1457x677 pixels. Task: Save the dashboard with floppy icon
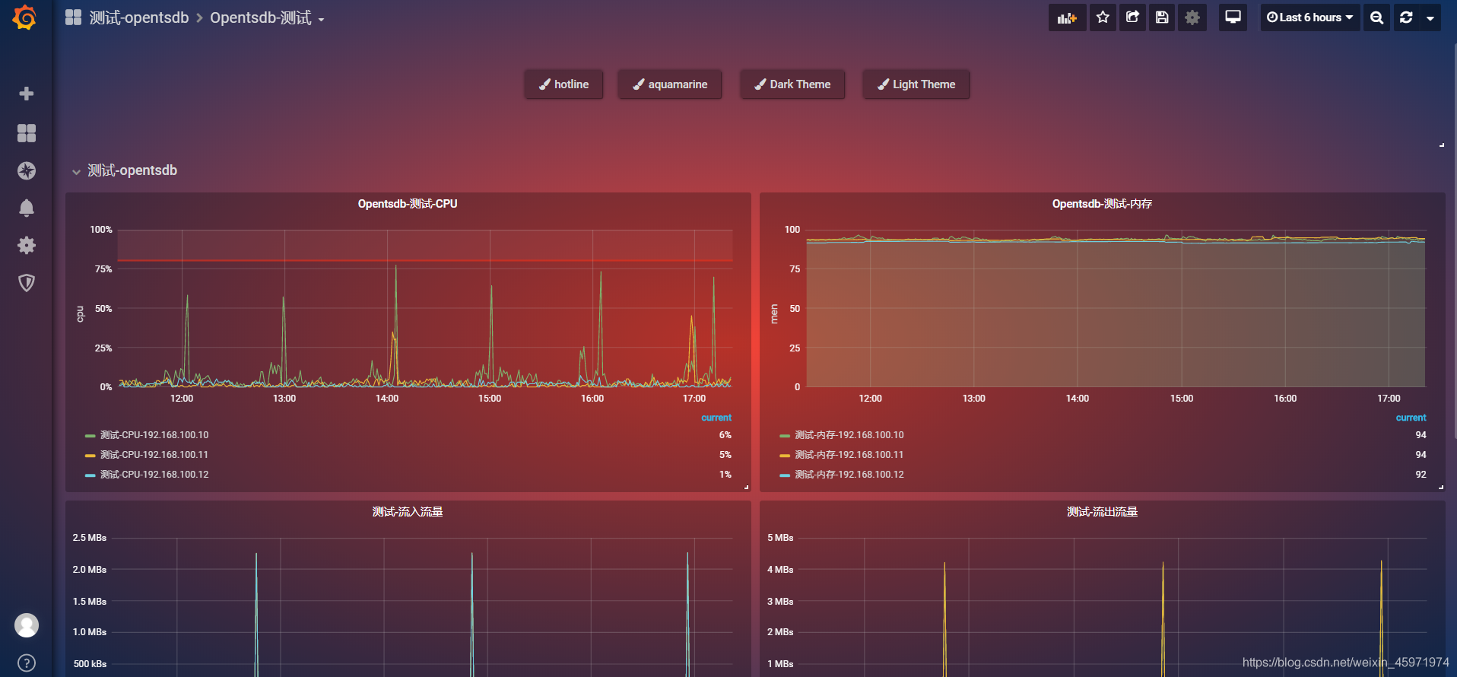coord(1162,17)
